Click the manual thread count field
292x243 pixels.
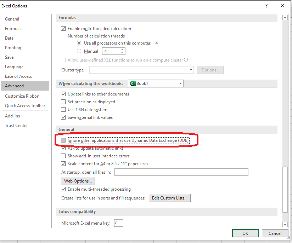[111, 51]
